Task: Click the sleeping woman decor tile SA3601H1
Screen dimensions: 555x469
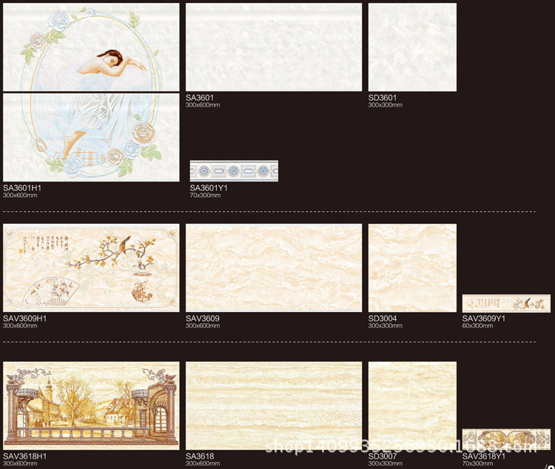Action: point(91,93)
